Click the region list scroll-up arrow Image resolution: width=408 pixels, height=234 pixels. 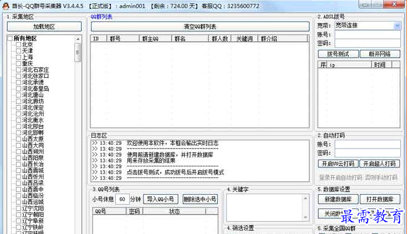point(78,39)
